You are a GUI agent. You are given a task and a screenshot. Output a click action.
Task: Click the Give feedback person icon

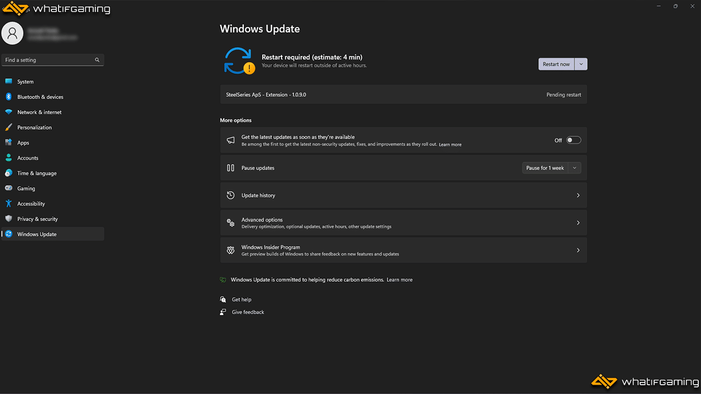click(223, 312)
